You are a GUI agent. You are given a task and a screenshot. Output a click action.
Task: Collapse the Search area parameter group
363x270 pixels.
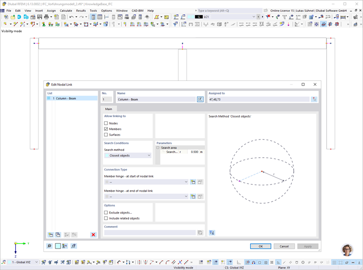158,148
